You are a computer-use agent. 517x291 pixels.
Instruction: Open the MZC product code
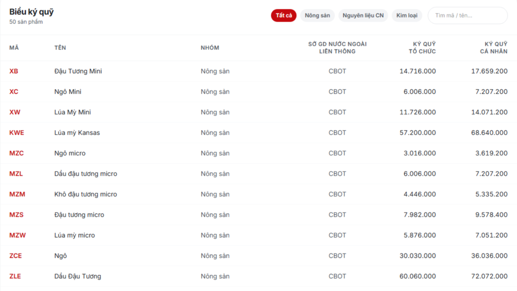(17, 153)
